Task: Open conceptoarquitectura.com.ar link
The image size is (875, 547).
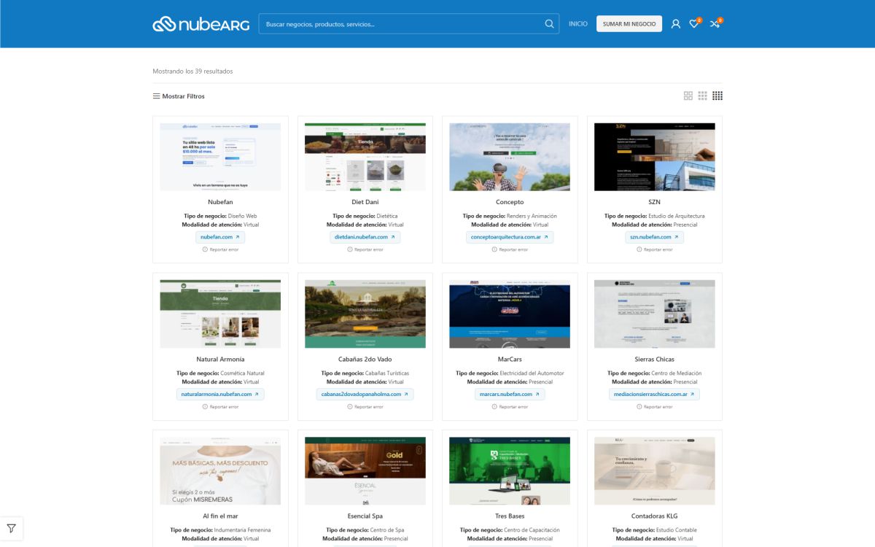Action: tap(510, 237)
